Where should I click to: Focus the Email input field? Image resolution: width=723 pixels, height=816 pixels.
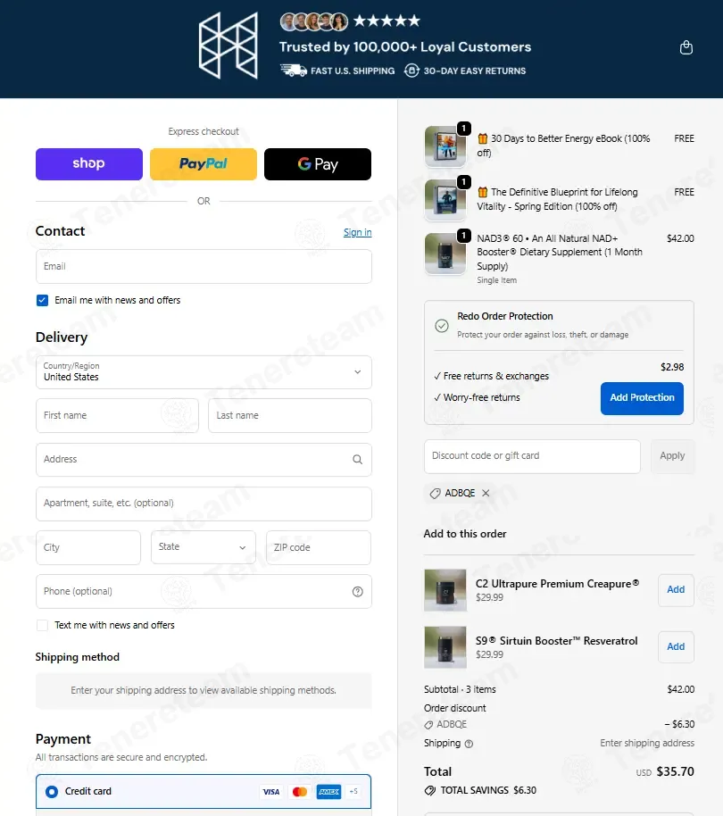click(x=204, y=266)
